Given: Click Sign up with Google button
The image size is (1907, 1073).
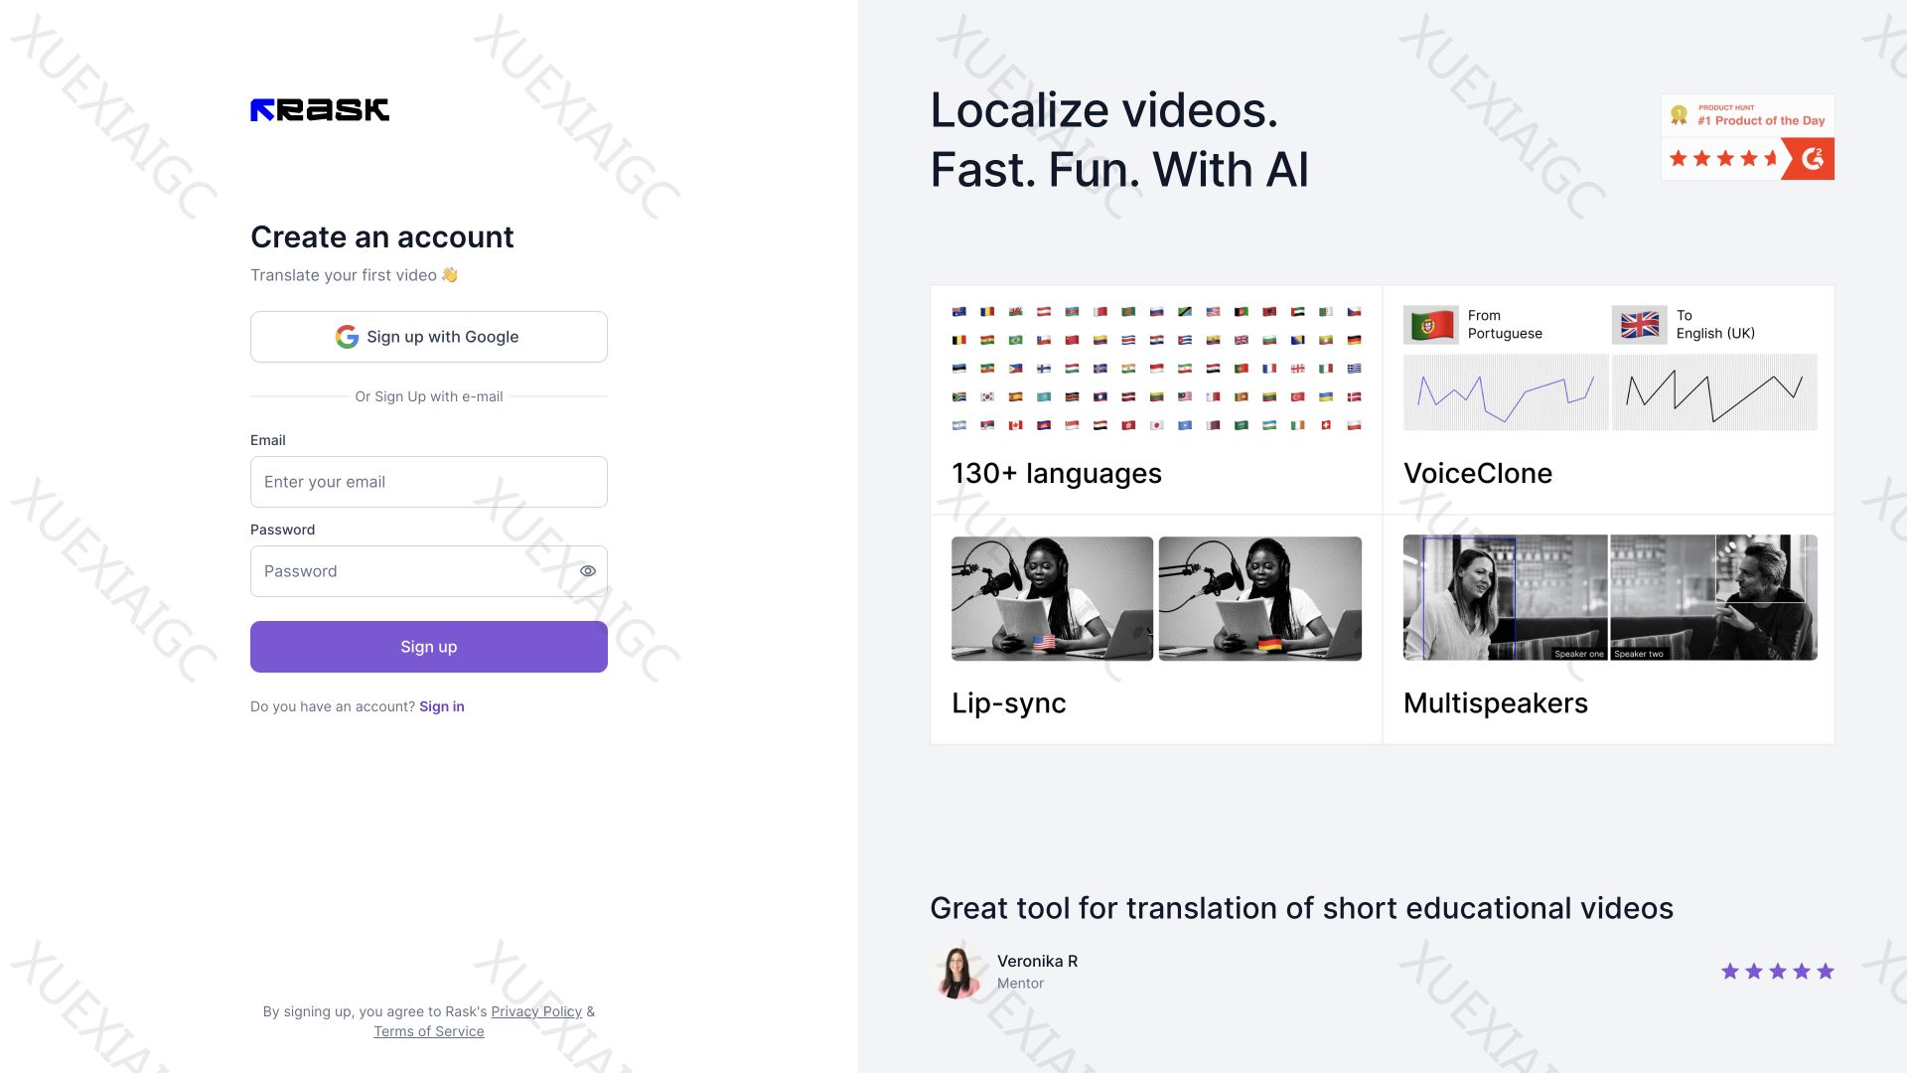Looking at the screenshot, I should click(428, 337).
